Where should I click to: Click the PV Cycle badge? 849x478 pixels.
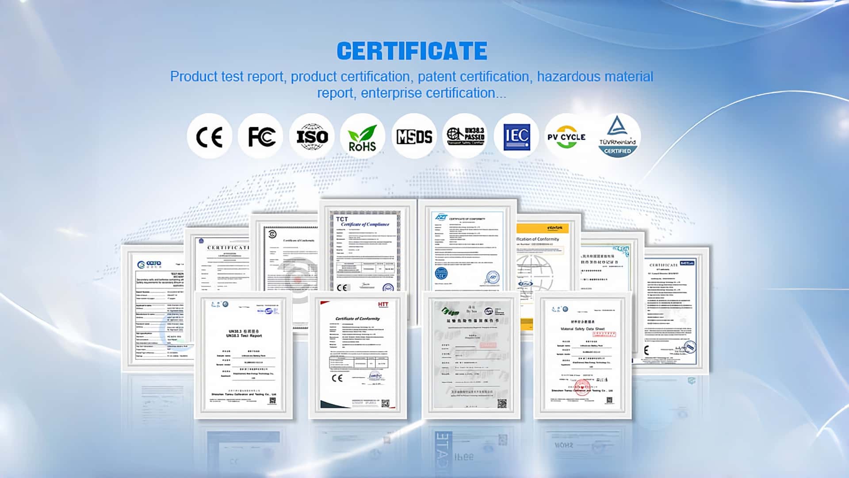pos(566,136)
